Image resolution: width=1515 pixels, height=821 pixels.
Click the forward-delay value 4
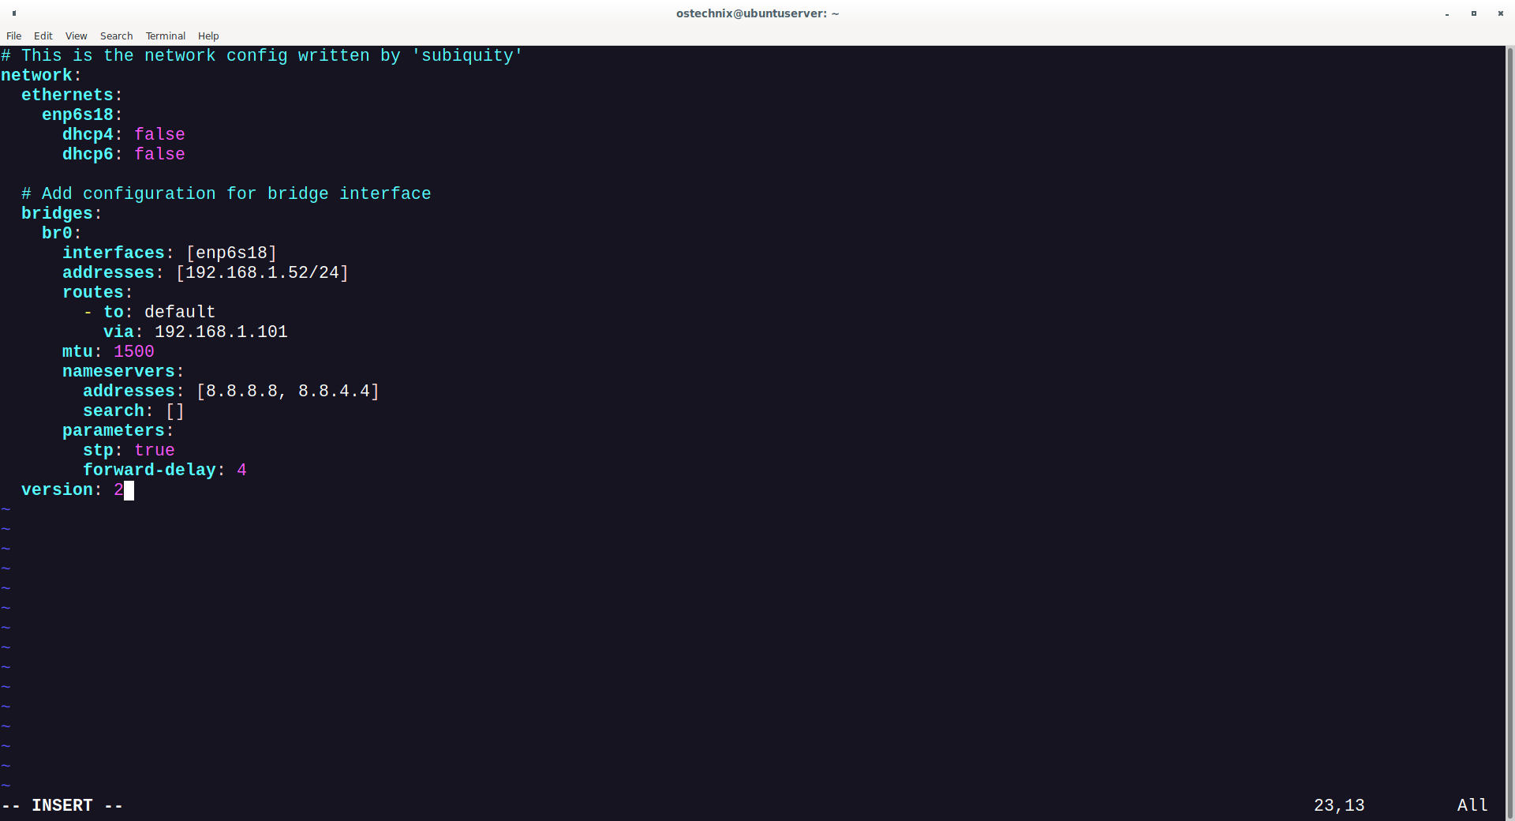click(x=242, y=470)
